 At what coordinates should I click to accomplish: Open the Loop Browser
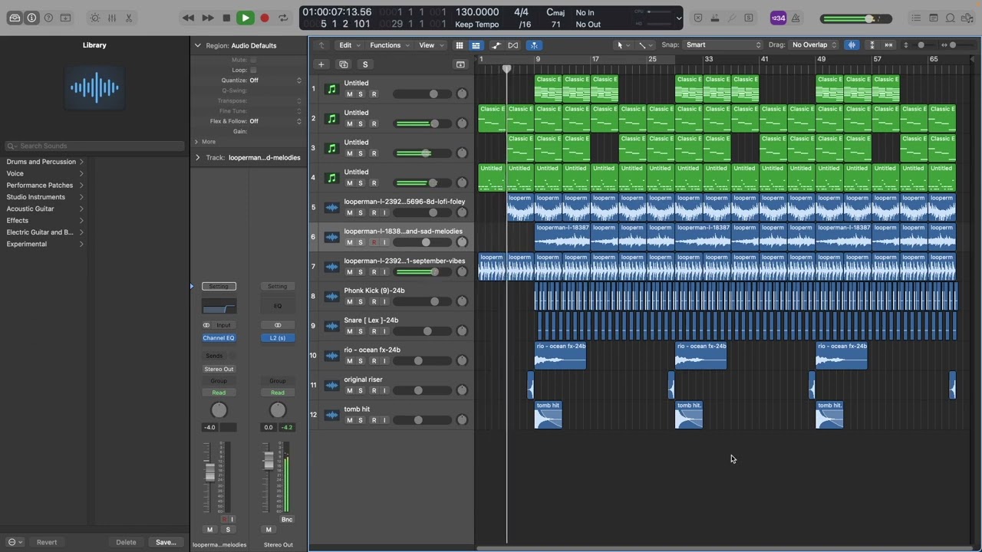pyautogui.click(x=950, y=18)
